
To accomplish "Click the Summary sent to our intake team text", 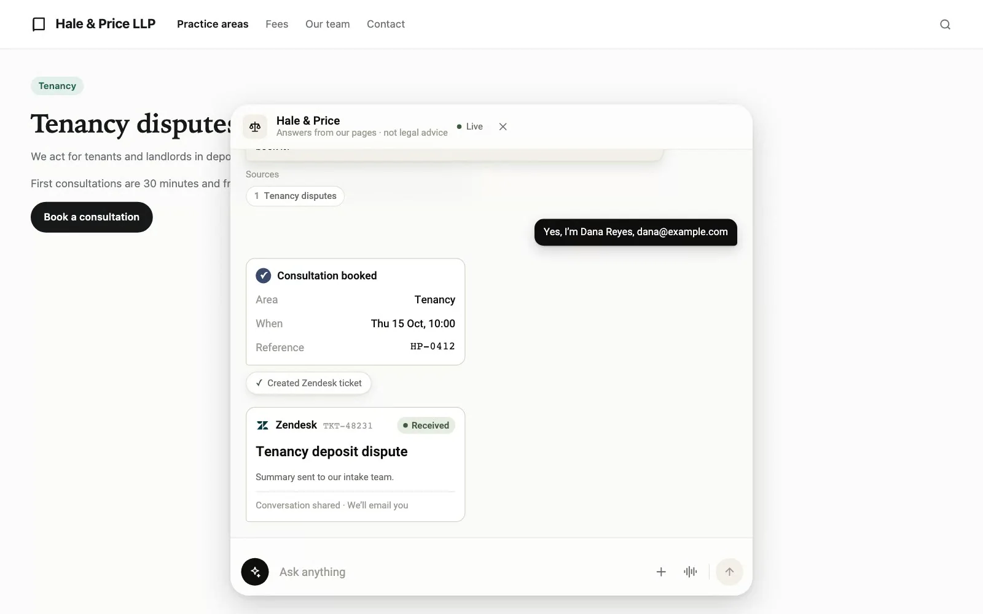I will [x=324, y=477].
